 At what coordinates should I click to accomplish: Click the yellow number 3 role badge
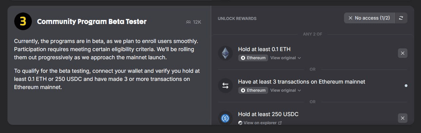pos(23,22)
